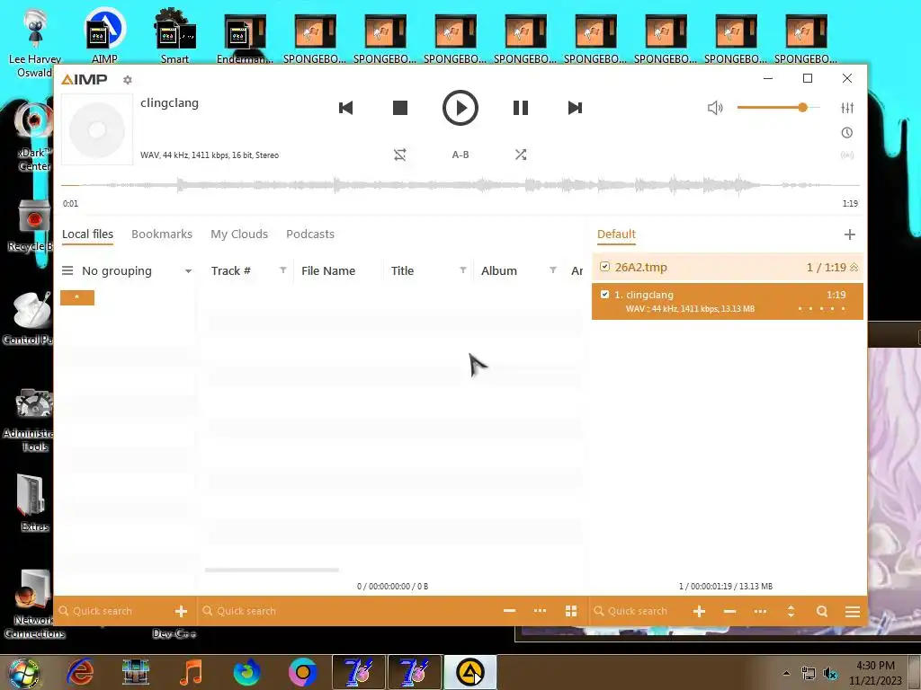921x690 pixels.
Task: Seek within the waveform progress bar
Action: click(x=460, y=185)
